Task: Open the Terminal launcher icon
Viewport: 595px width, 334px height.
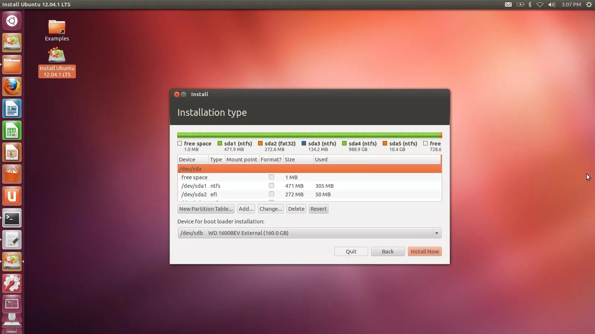Action: (x=12, y=218)
